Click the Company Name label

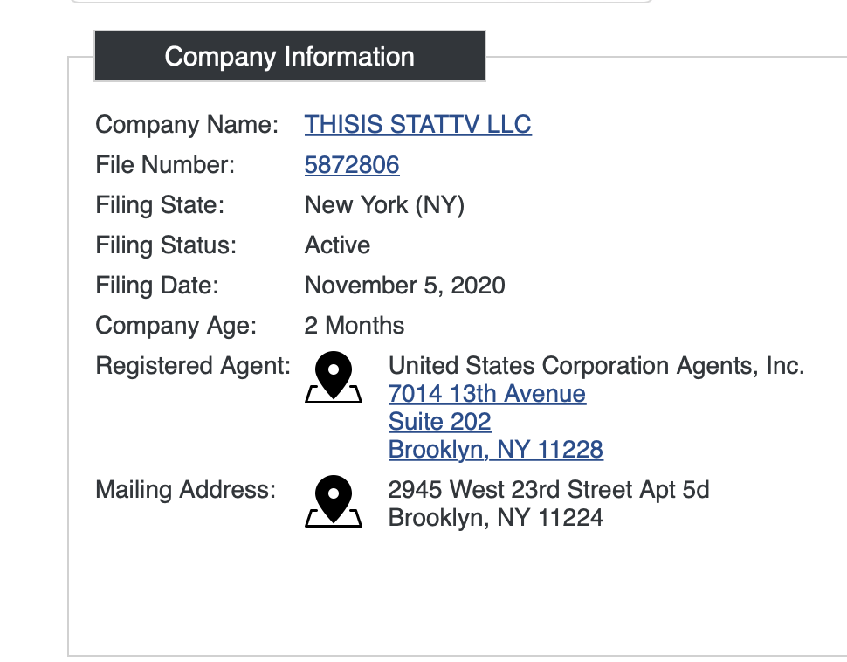click(187, 125)
